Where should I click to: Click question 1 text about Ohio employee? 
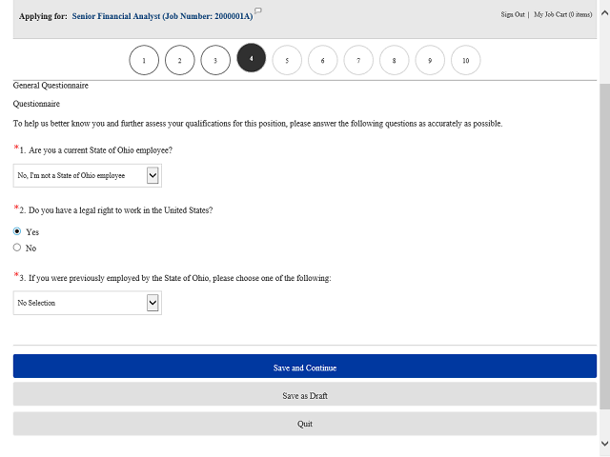coord(96,150)
